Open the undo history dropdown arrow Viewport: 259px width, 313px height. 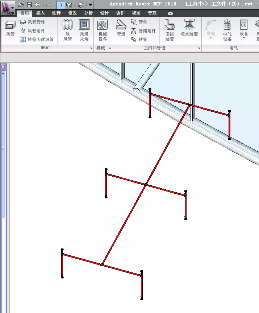43,5
